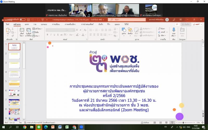208x130 pixels.
Task: Click the Undo arrow in quick access toolbar
Action: (33, 20)
